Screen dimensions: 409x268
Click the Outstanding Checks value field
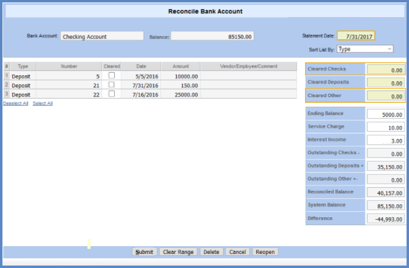pos(386,153)
